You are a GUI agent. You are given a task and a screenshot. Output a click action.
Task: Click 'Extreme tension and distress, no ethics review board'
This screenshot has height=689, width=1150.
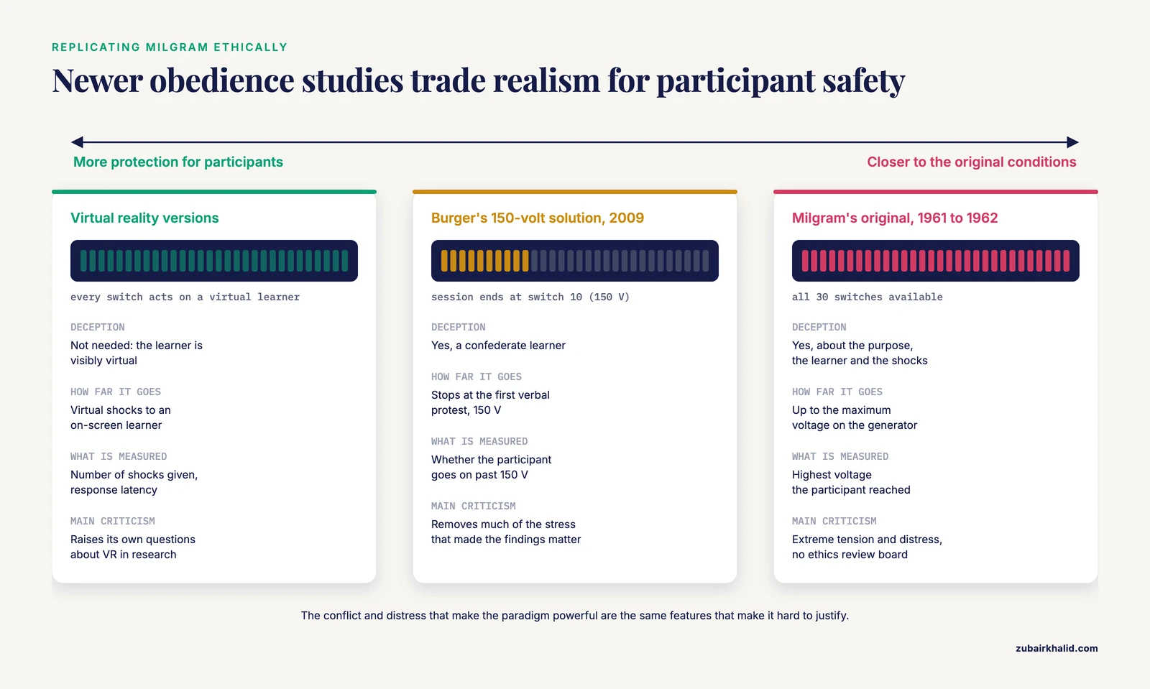tap(867, 547)
